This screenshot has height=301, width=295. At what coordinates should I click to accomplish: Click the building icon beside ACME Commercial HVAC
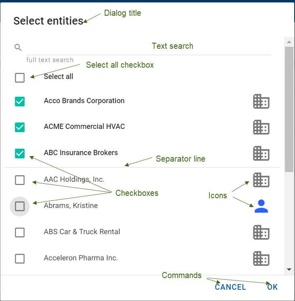261,127
